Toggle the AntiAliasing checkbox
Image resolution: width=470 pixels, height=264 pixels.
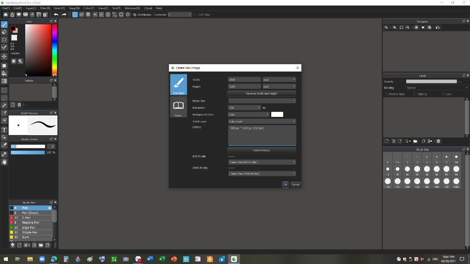[x=135, y=15]
